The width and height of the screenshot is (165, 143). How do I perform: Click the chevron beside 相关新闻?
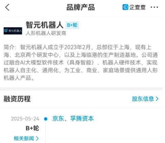coord(37,139)
